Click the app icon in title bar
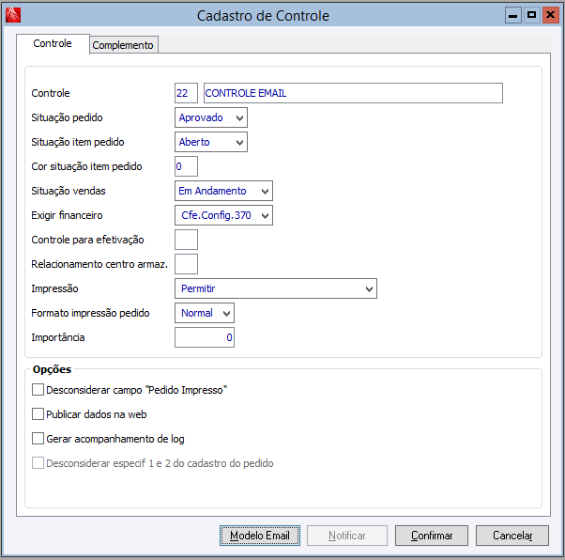 [12, 15]
